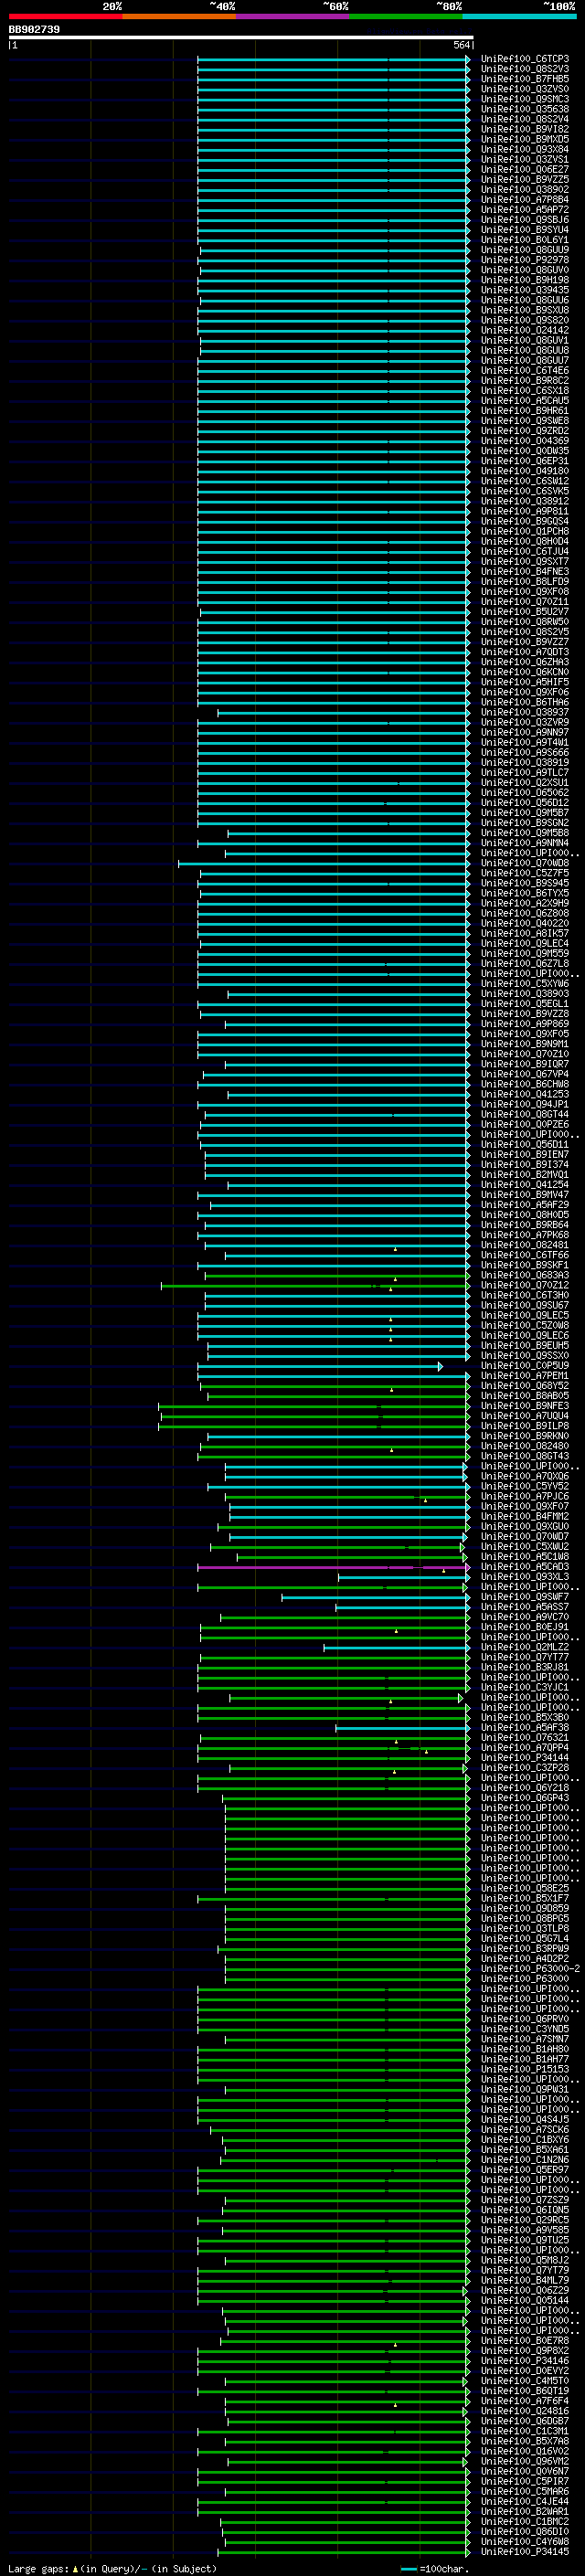Image resolution: width=585 pixels, height=2576 pixels.
Task: Select the UniRef100_Q68Y52 label
Action: [524, 1386]
